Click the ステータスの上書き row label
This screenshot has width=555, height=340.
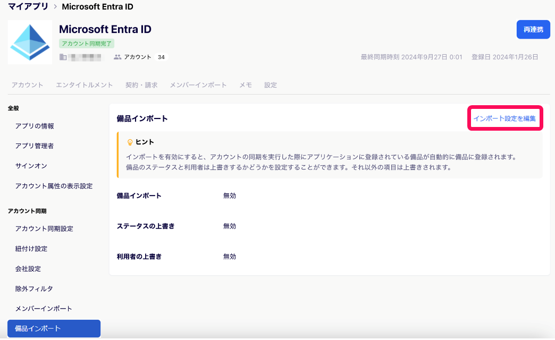[x=146, y=226]
